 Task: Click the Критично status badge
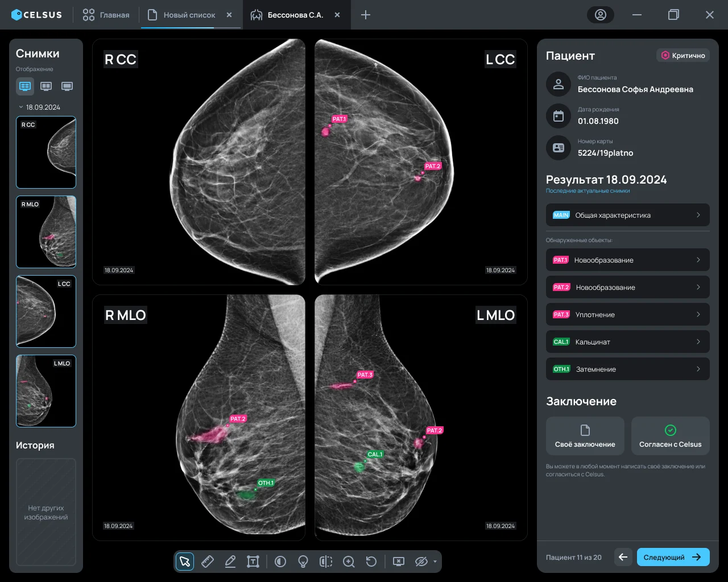click(683, 55)
